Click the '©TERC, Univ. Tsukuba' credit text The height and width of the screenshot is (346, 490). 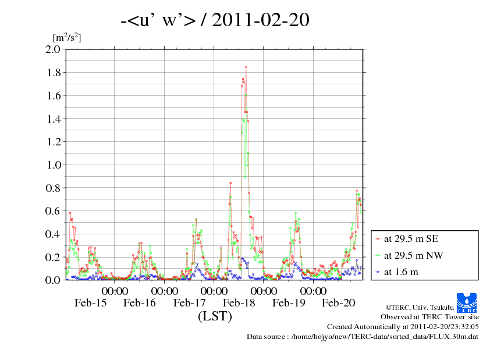(420, 308)
